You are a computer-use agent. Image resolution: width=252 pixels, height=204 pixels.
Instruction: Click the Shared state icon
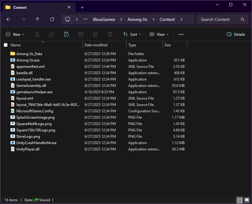point(36,200)
